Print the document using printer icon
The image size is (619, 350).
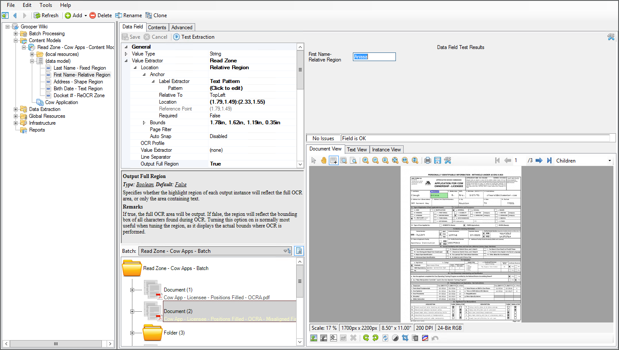[428, 160]
